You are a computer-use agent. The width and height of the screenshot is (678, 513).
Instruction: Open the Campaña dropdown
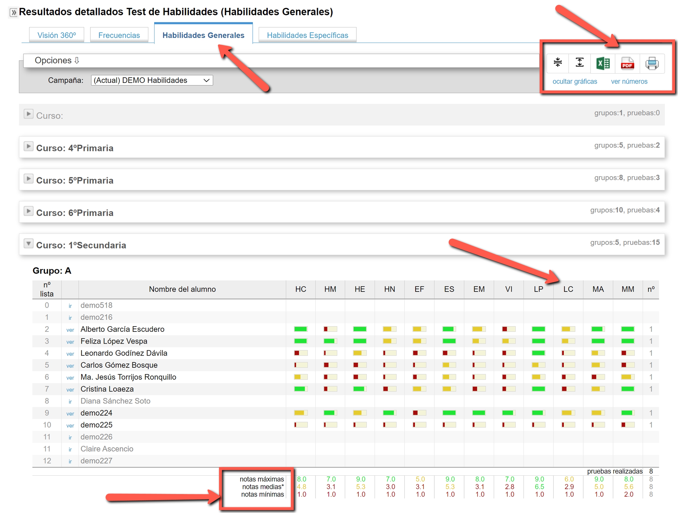click(152, 80)
